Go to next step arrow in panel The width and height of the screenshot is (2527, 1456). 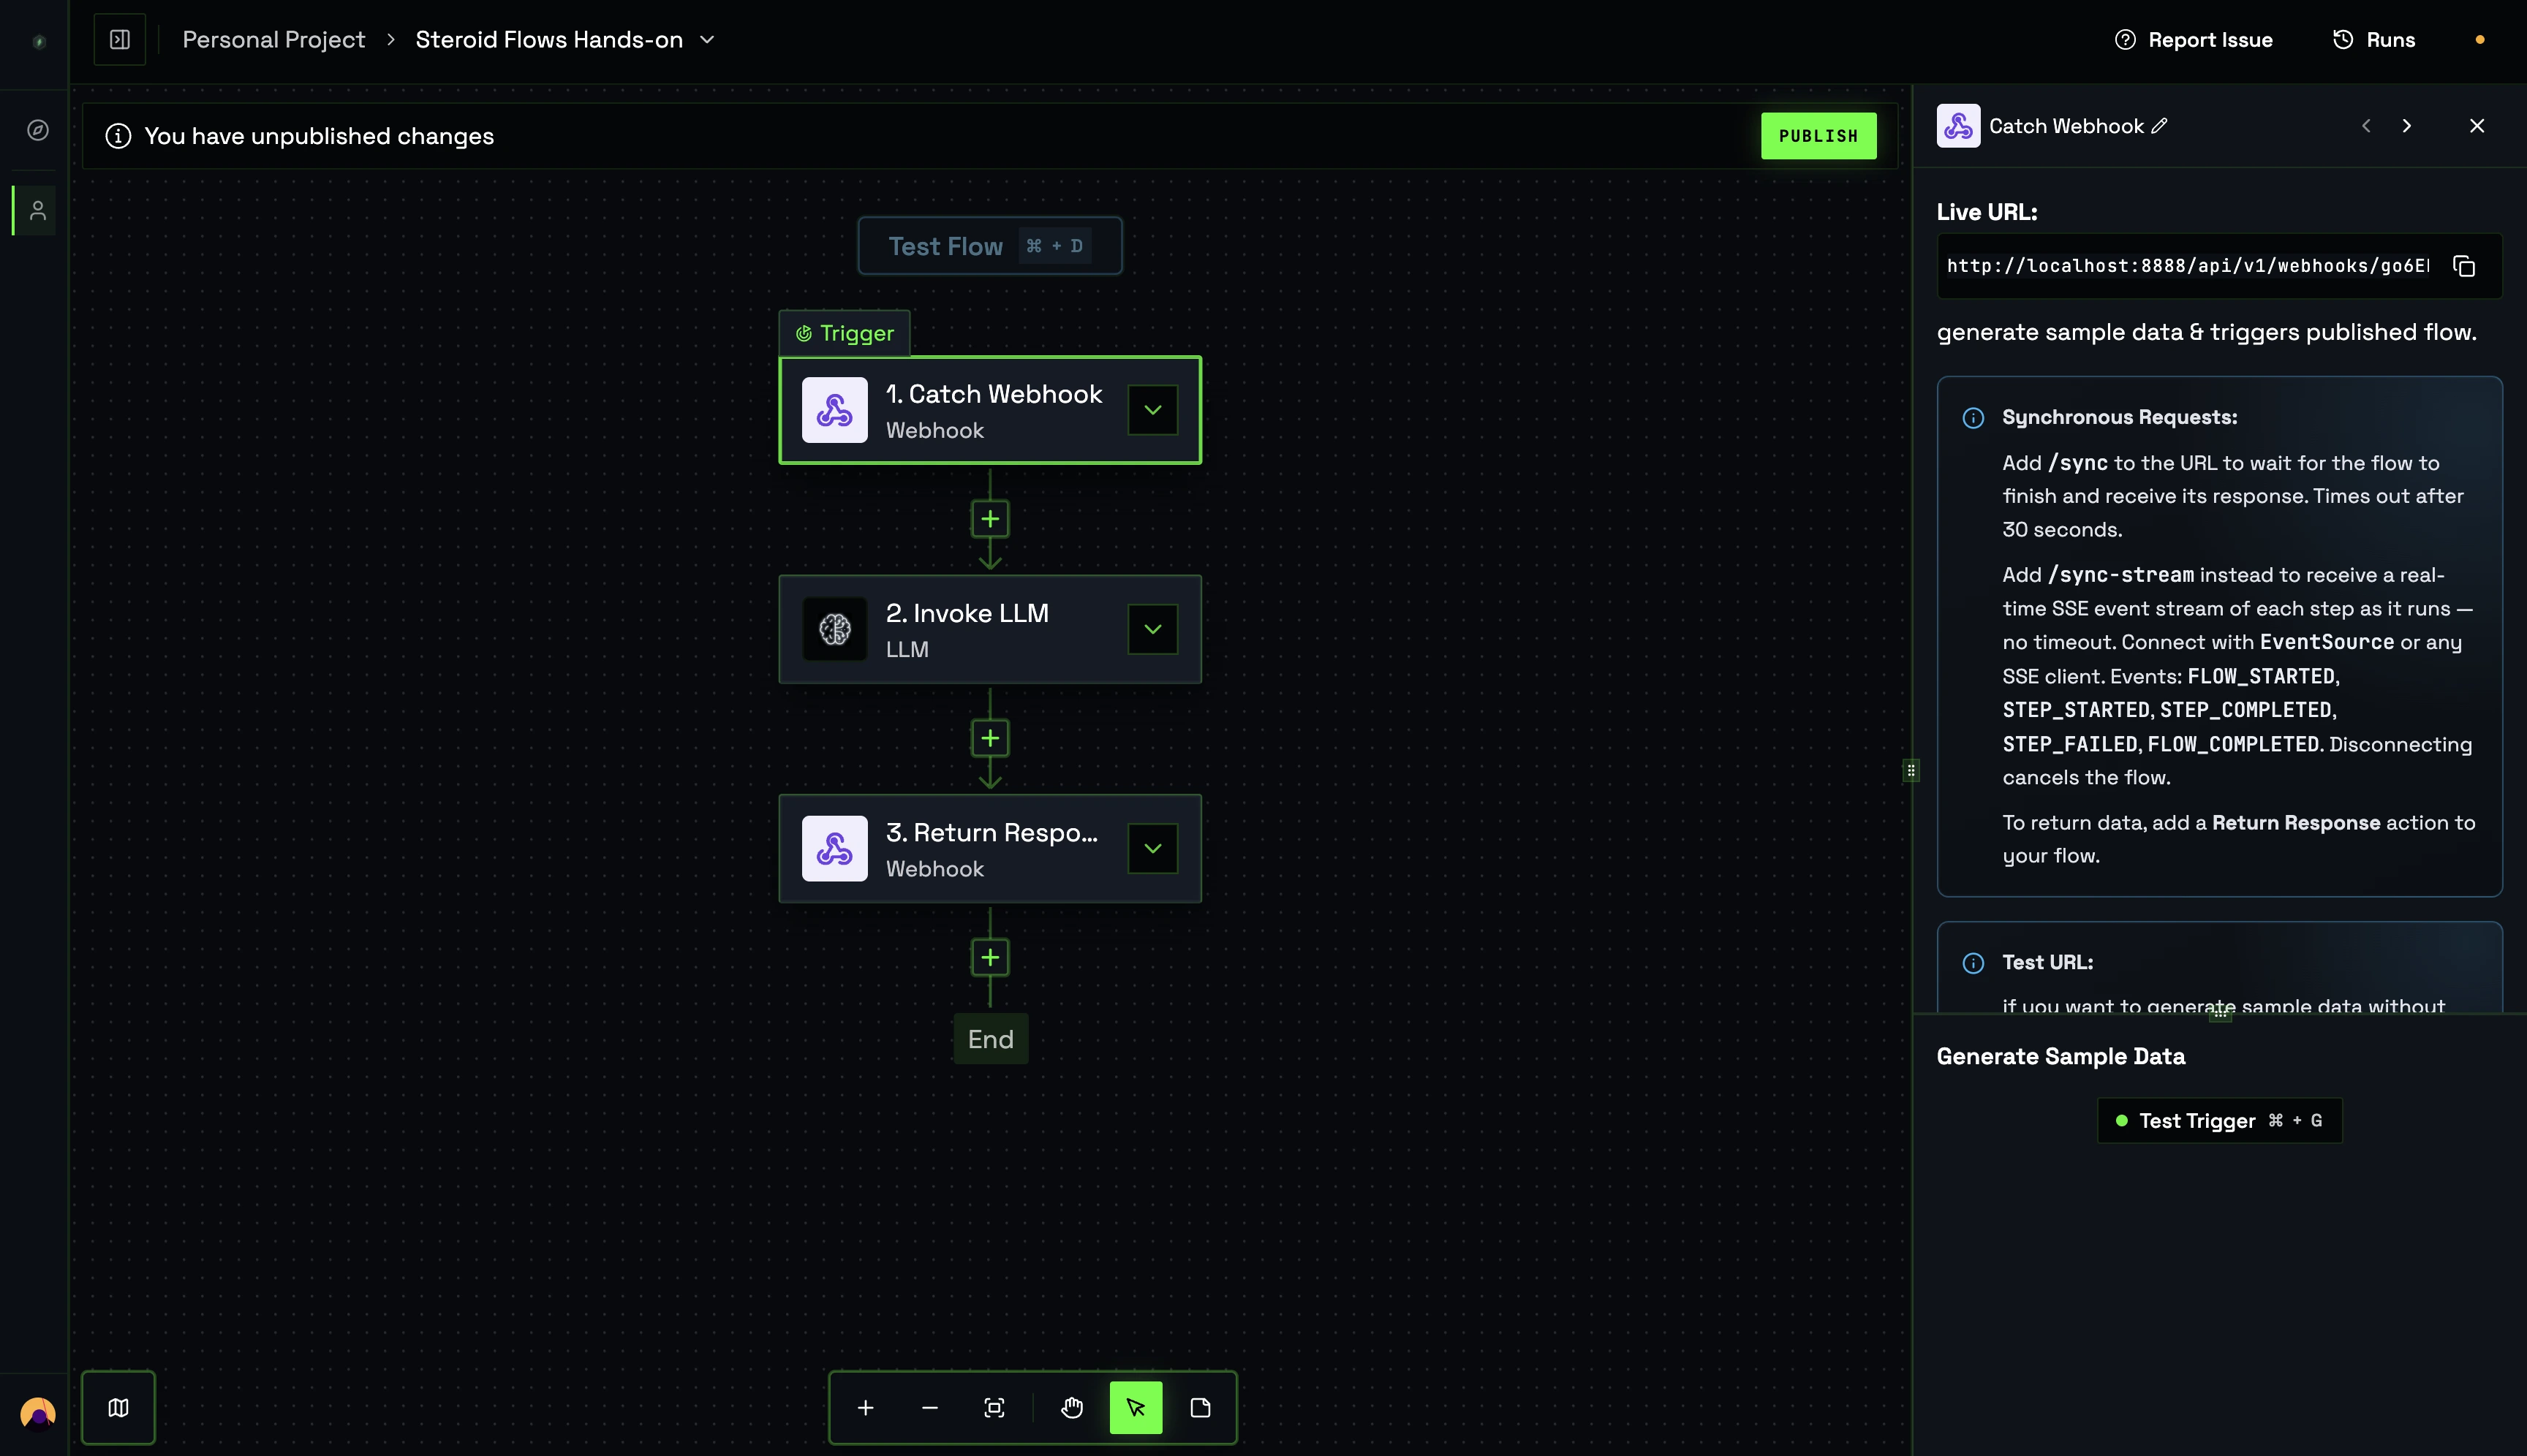2407,126
